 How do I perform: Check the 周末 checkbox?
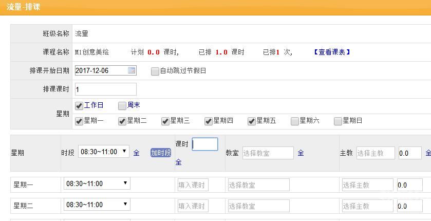[122, 106]
